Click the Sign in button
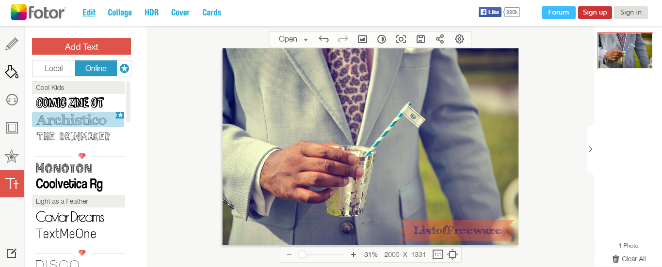 pos(631,13)
